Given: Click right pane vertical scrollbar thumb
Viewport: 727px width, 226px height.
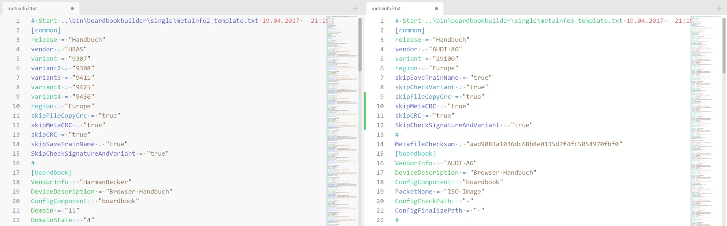Looking at the screenshot, I should tap(724, 45).
